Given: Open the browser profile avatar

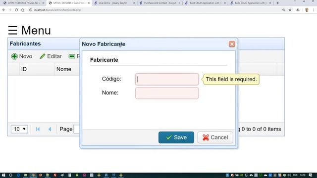Looking at the screenshot, I should click(307, 10).
